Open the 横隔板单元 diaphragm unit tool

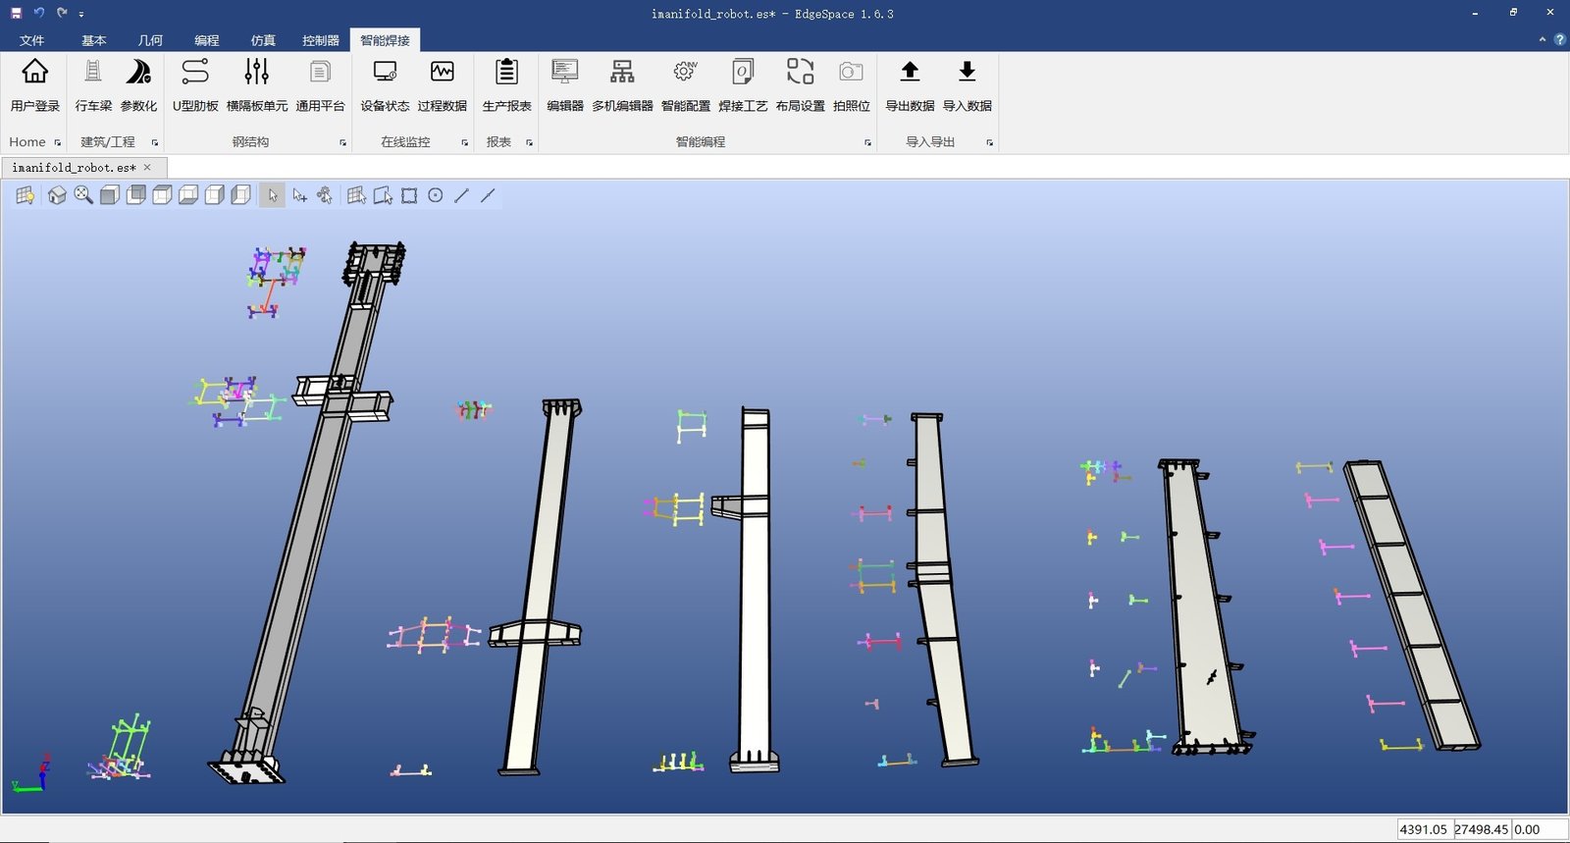tap(257, 84)
